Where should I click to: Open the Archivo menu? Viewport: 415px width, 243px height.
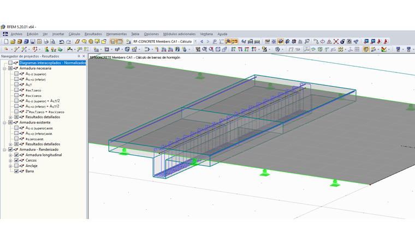(16, 34)
